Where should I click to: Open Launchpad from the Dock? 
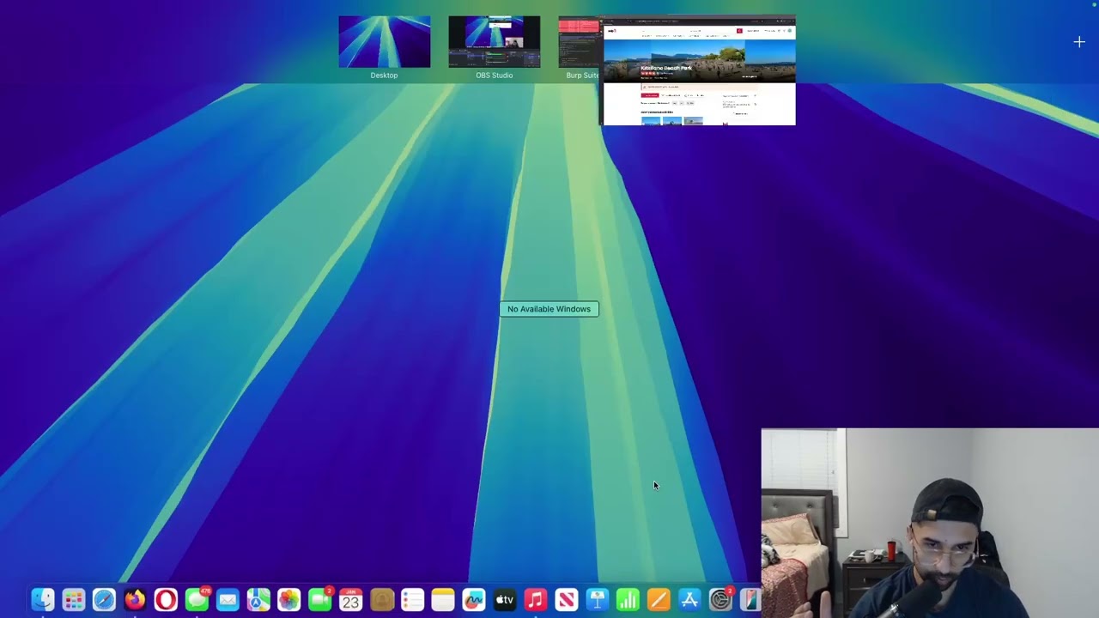pyautogui.click(x=74, y=600)
